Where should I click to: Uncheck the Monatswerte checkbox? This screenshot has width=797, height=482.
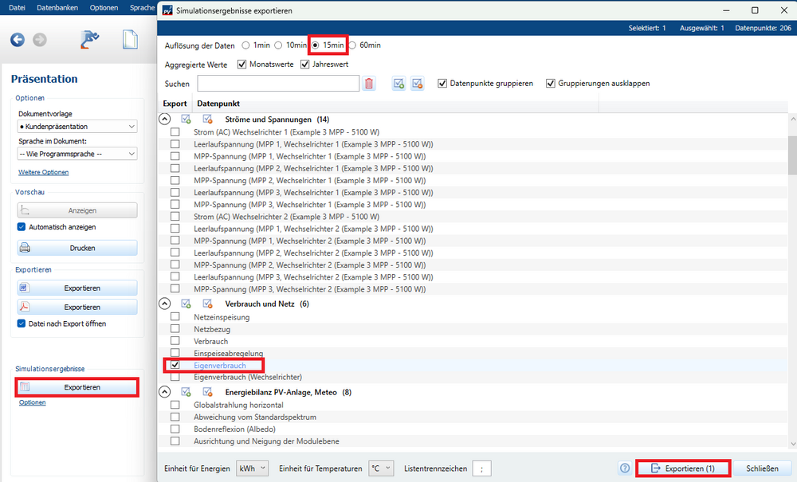tap(242, 65)
